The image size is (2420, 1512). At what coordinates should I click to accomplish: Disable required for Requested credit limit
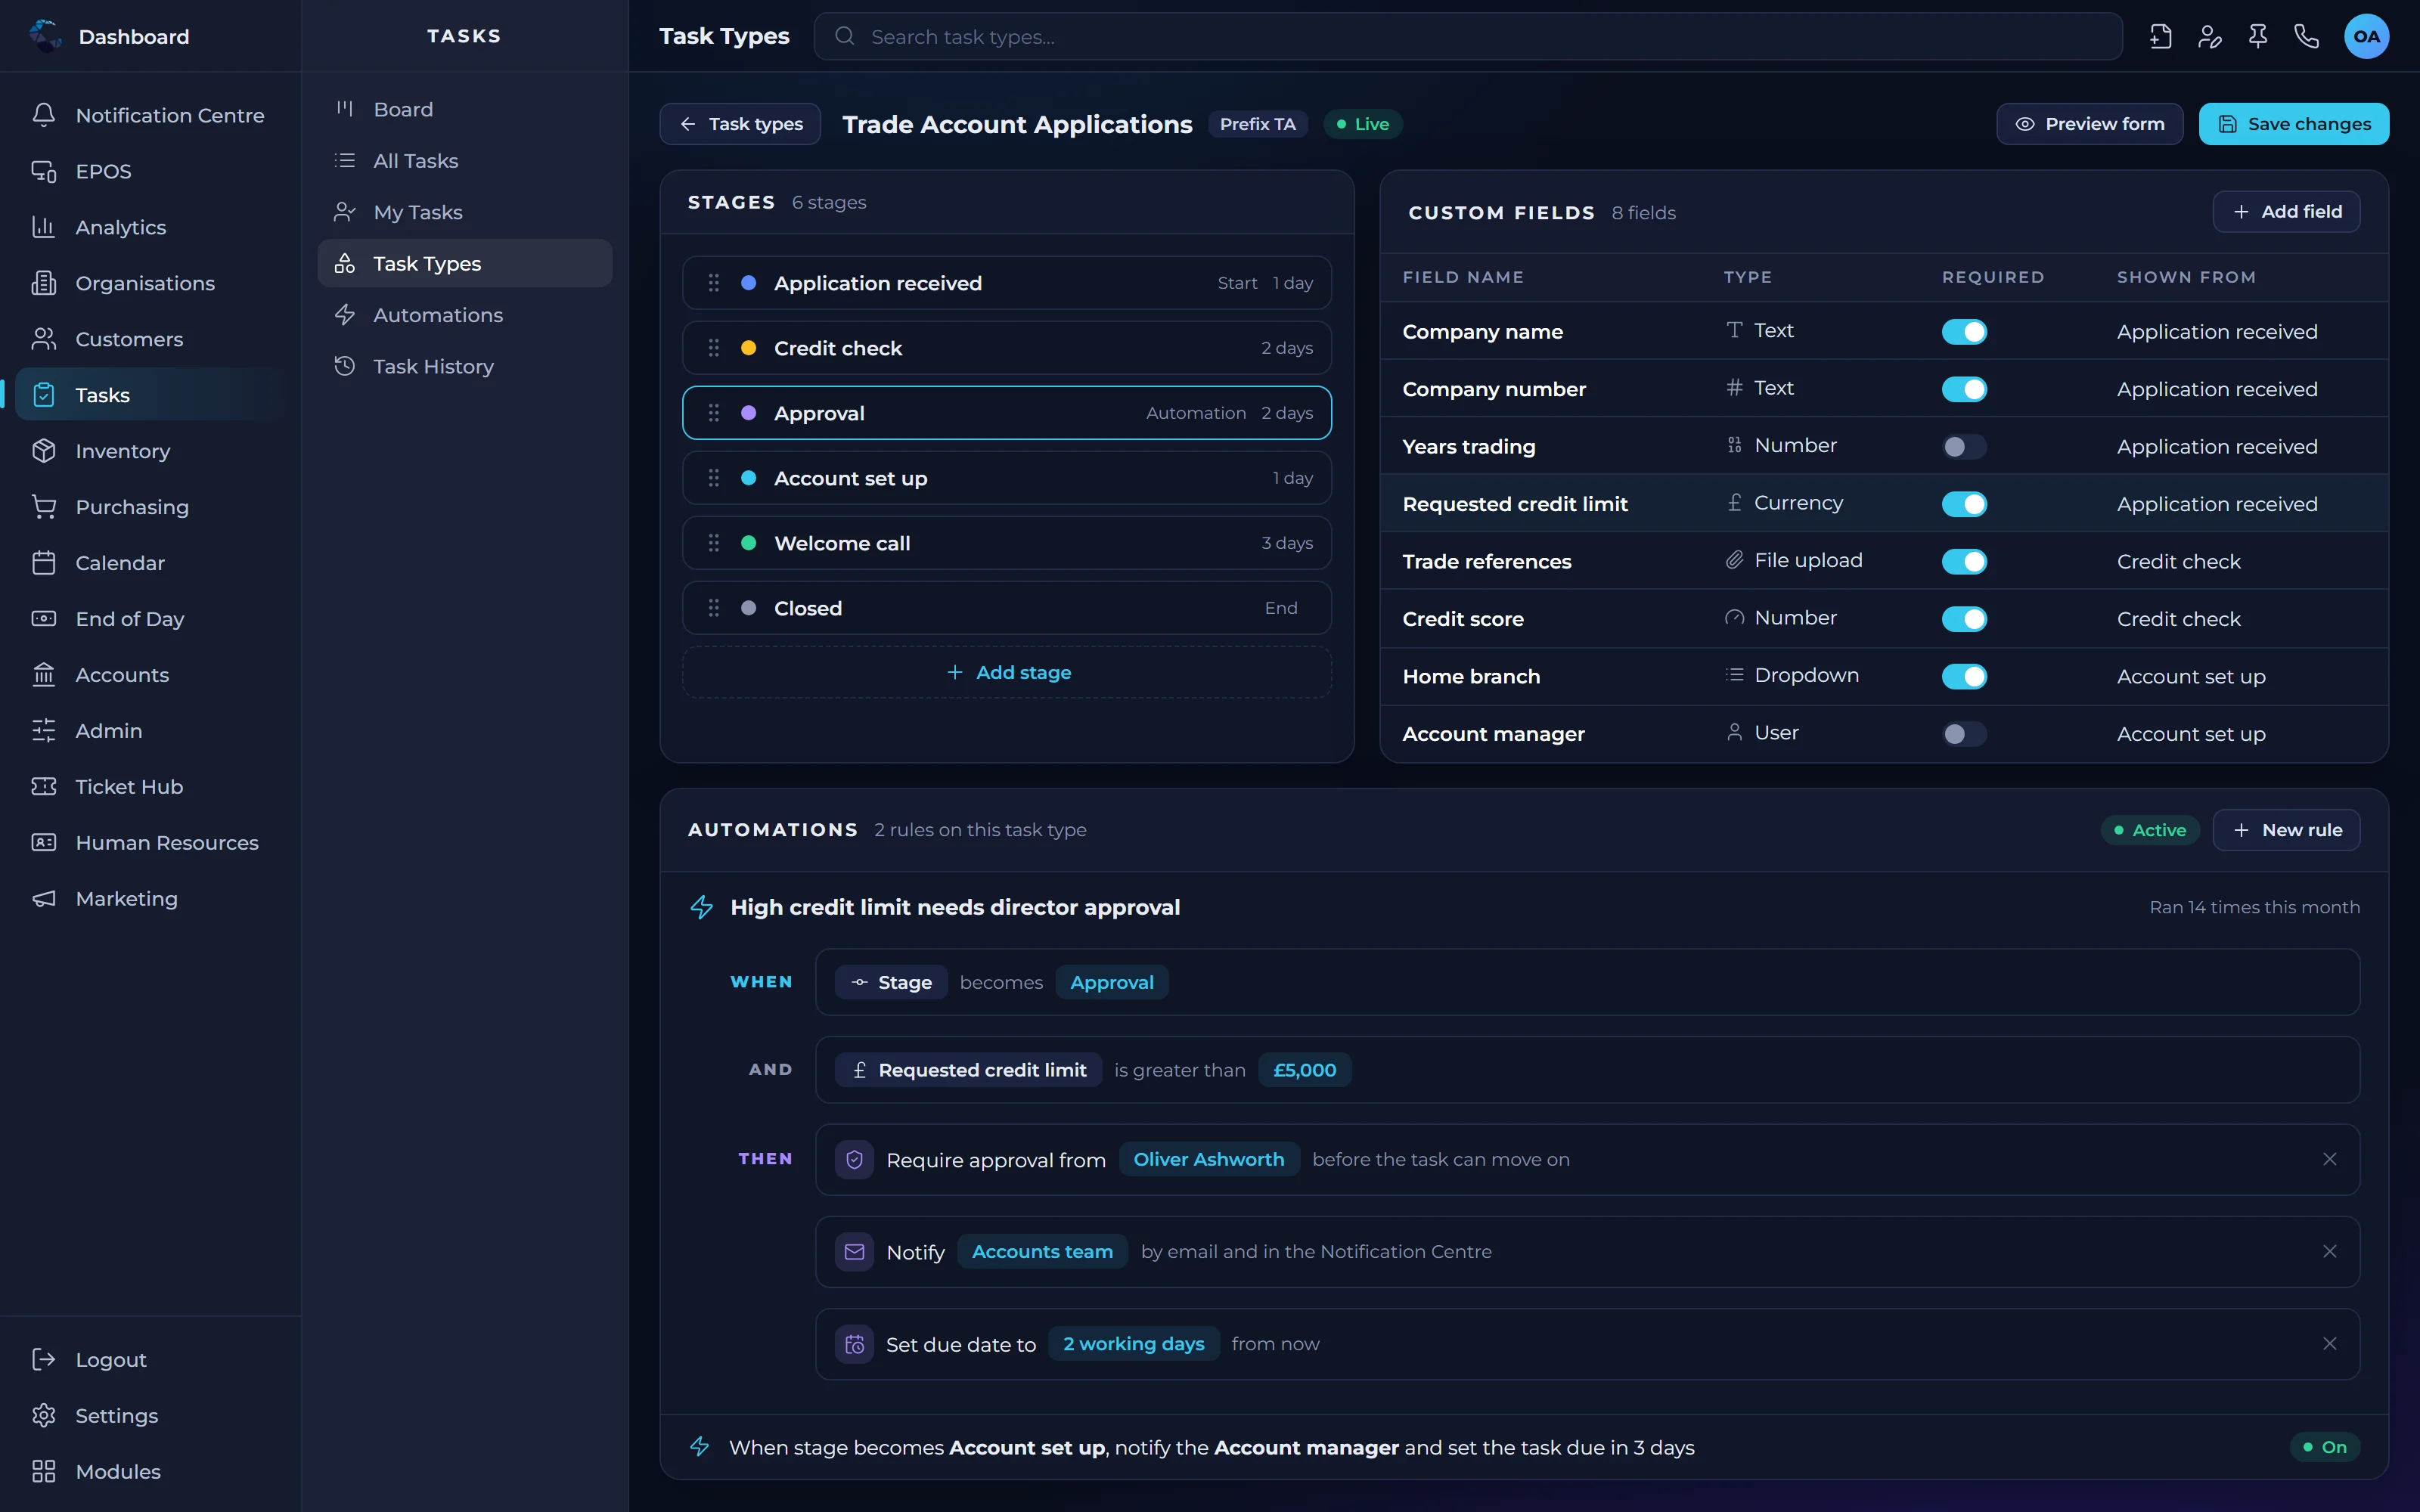tap(1964, 504)
